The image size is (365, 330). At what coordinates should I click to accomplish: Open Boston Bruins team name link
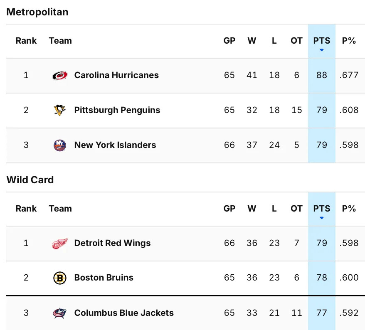[104, 278]
